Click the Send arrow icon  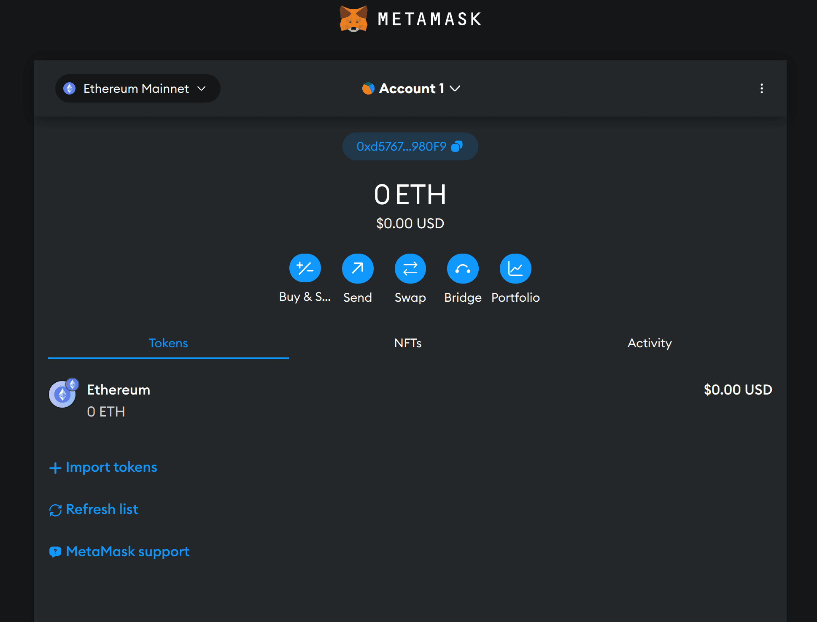click(x=358, y=268)
